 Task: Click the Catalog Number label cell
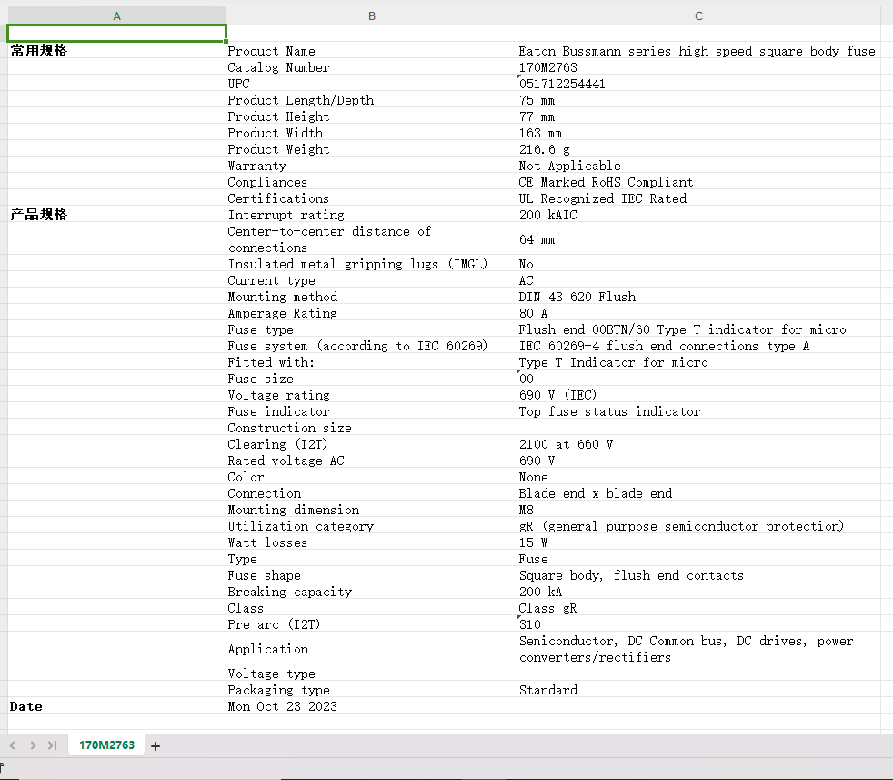click(x=371, y=67)
